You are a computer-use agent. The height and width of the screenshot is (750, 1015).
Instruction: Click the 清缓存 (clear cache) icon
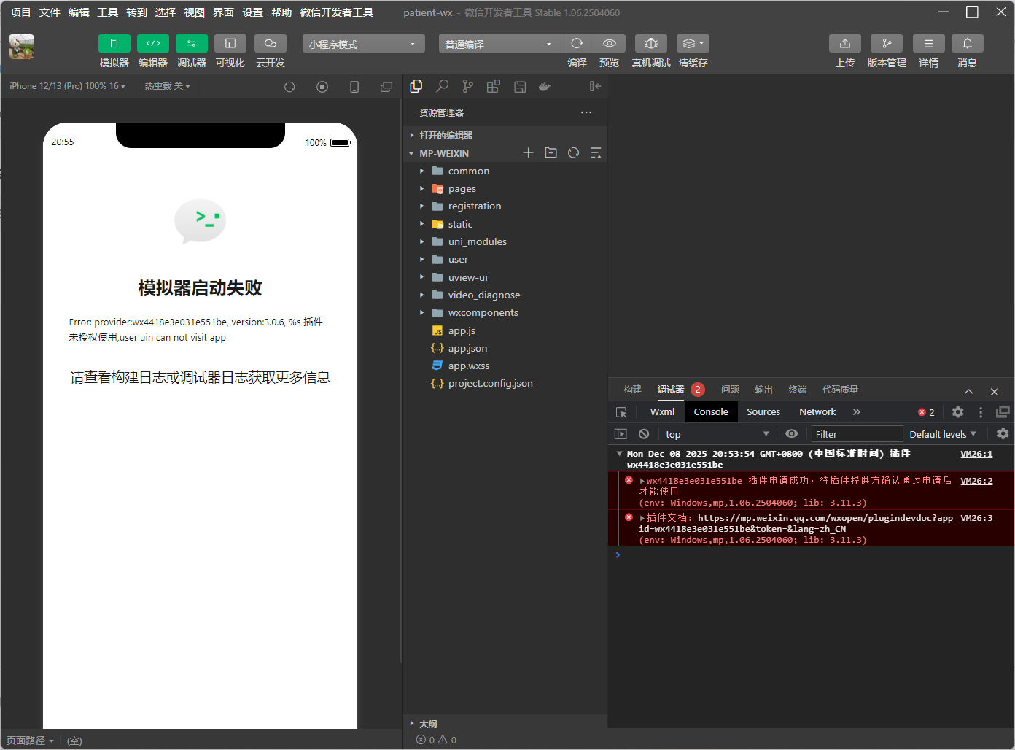click(x=691, y=43)
